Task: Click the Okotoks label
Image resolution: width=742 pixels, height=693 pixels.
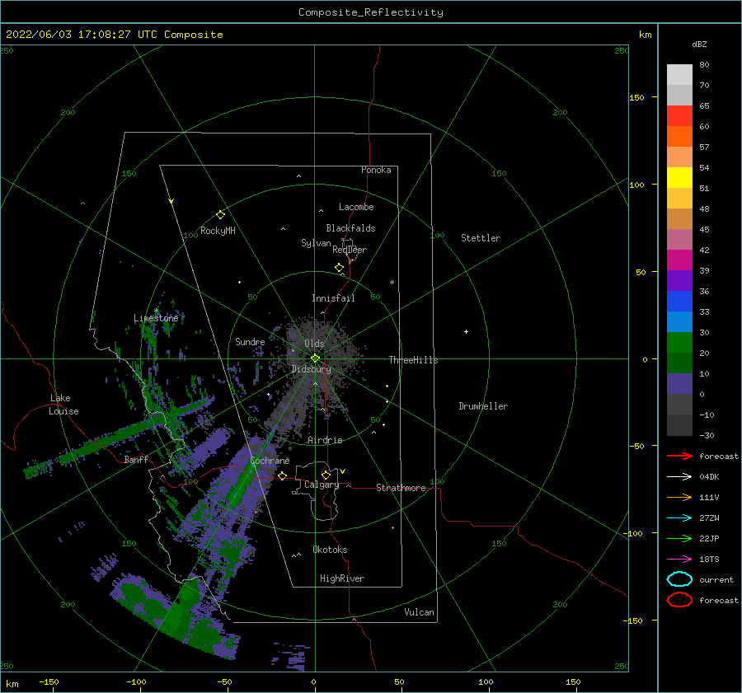Action: pos(330,550)
